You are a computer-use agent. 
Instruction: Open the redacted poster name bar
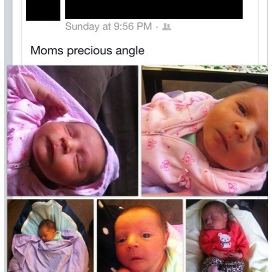click(x=154, y=9)
